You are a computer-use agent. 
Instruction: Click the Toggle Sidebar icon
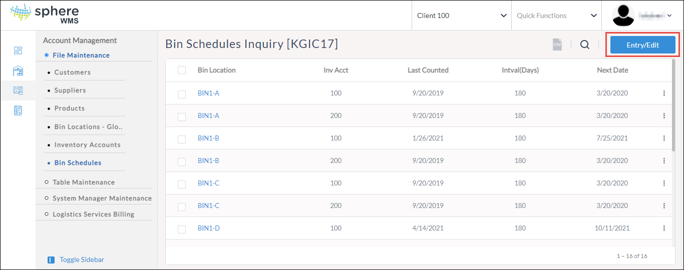point(51,260)
